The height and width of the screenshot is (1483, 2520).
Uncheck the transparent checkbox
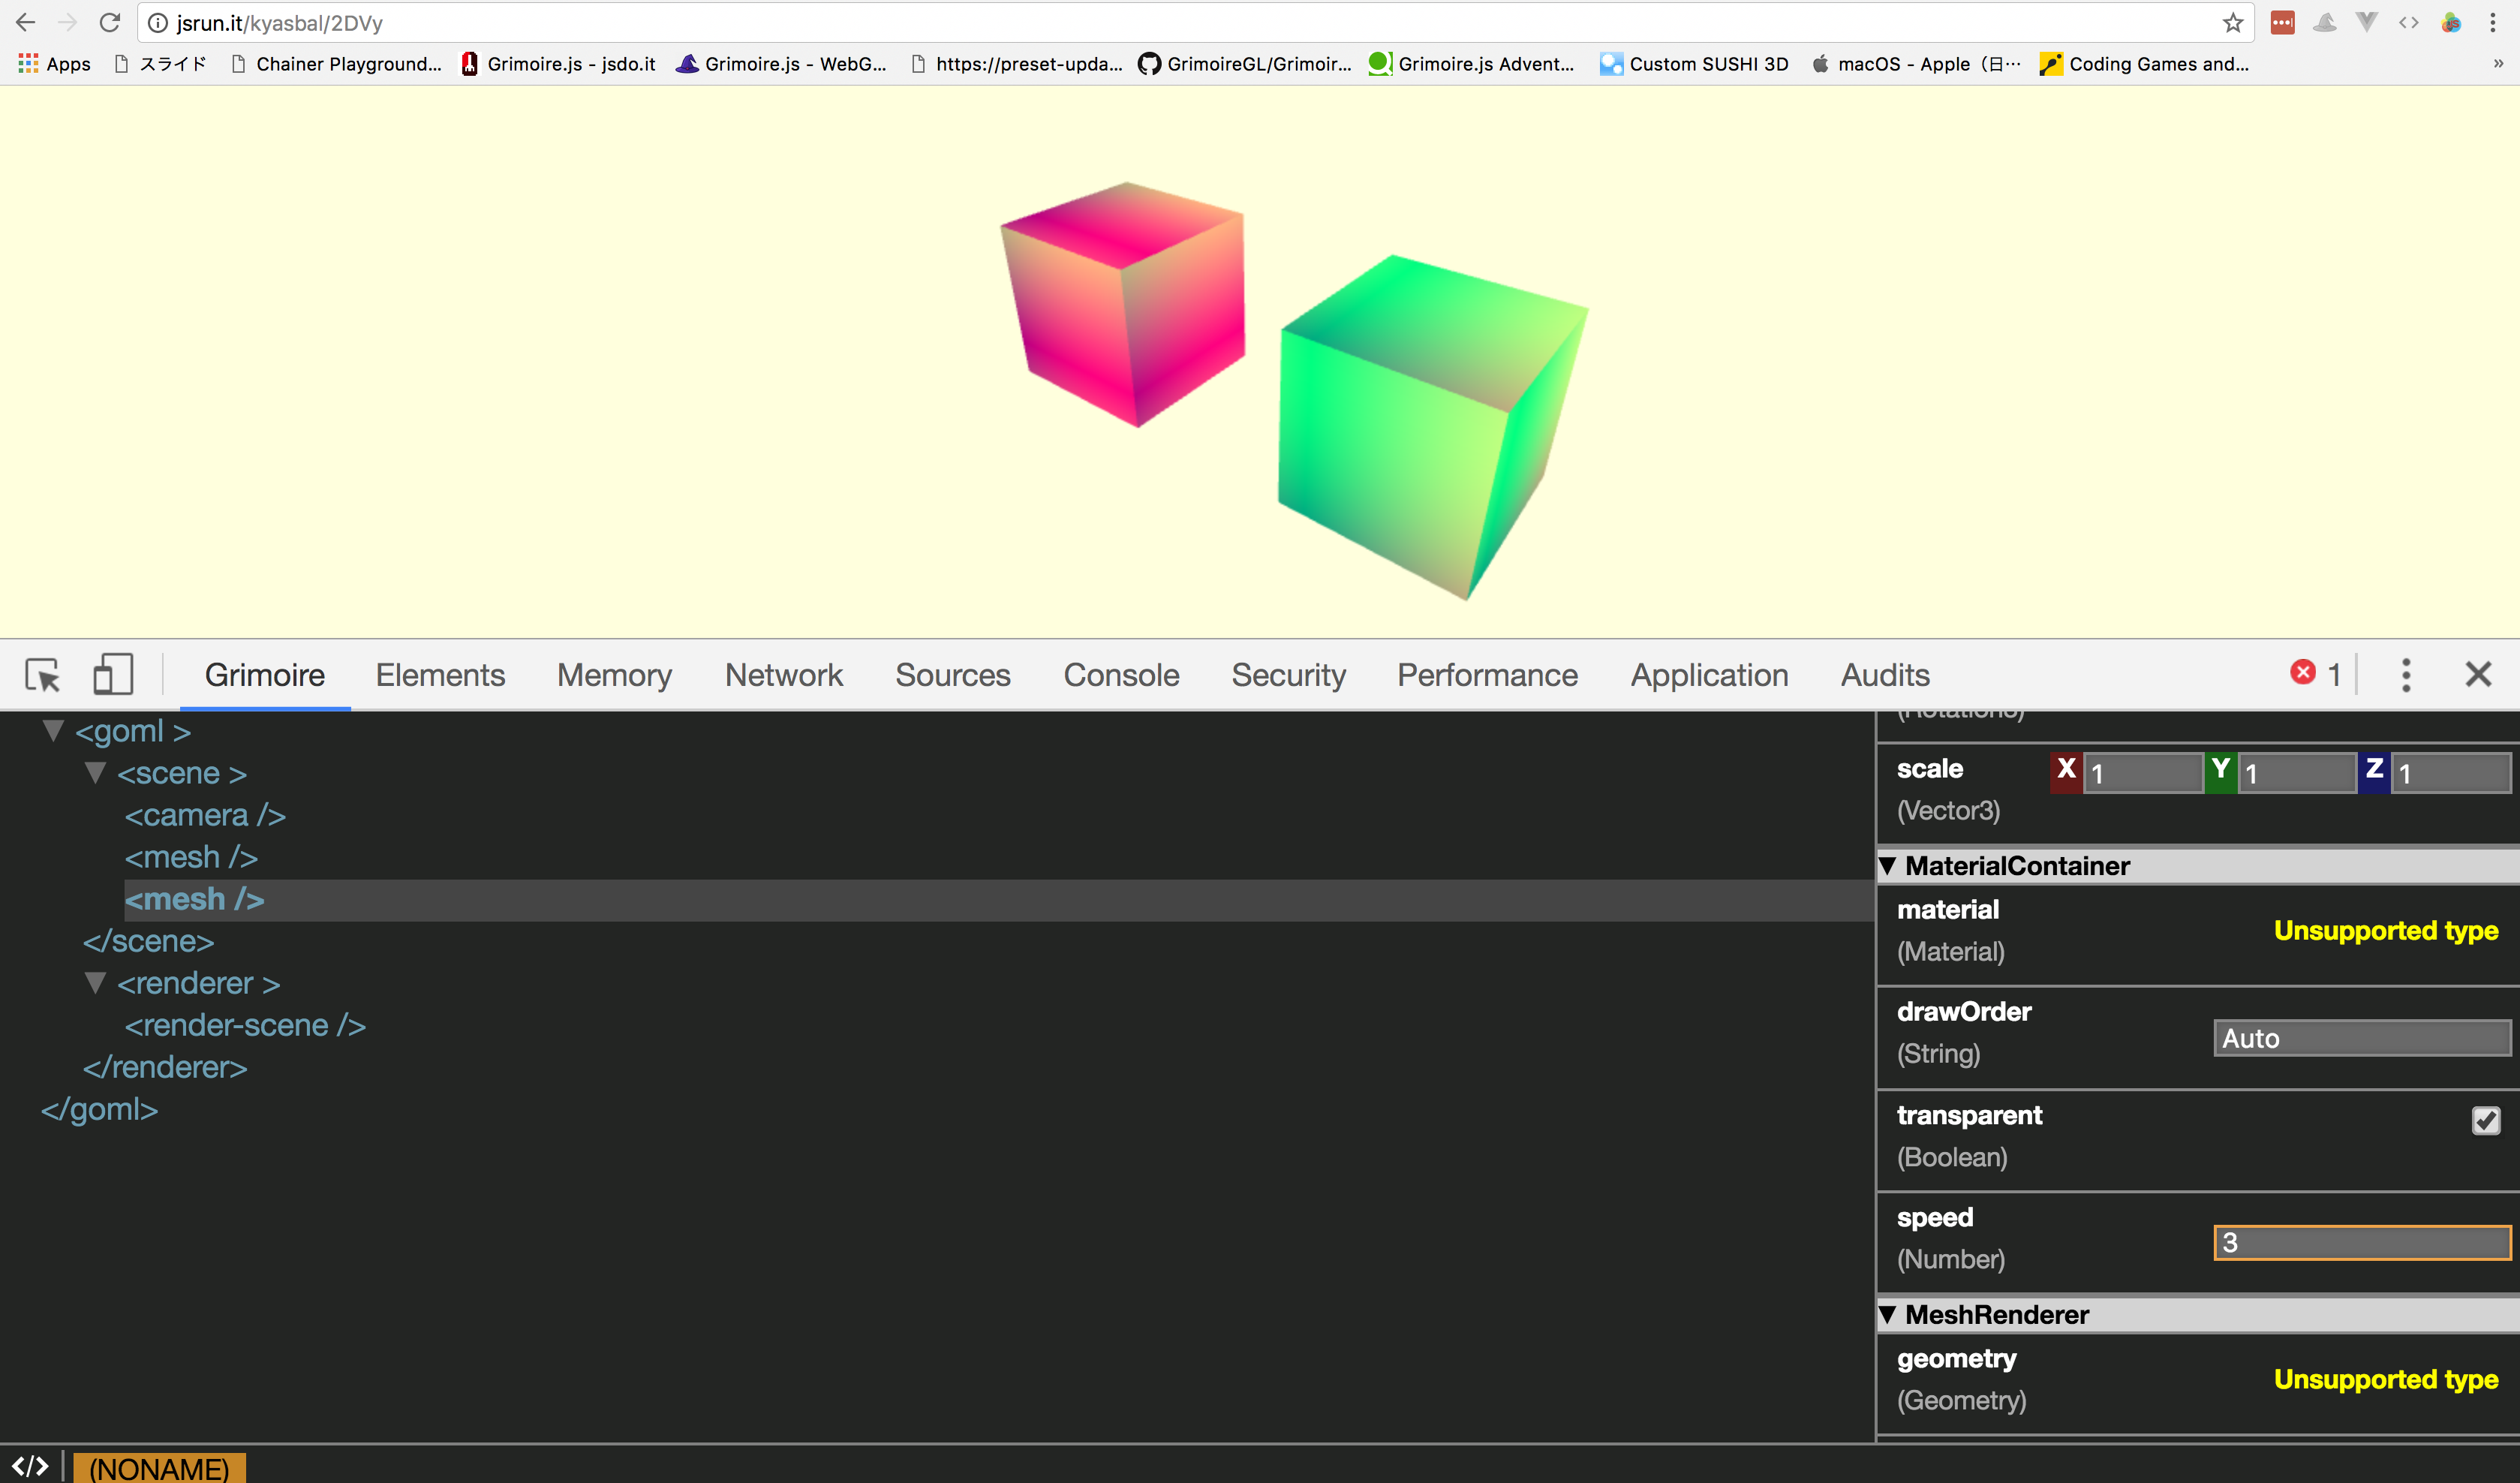[x=2486, y=1120]
